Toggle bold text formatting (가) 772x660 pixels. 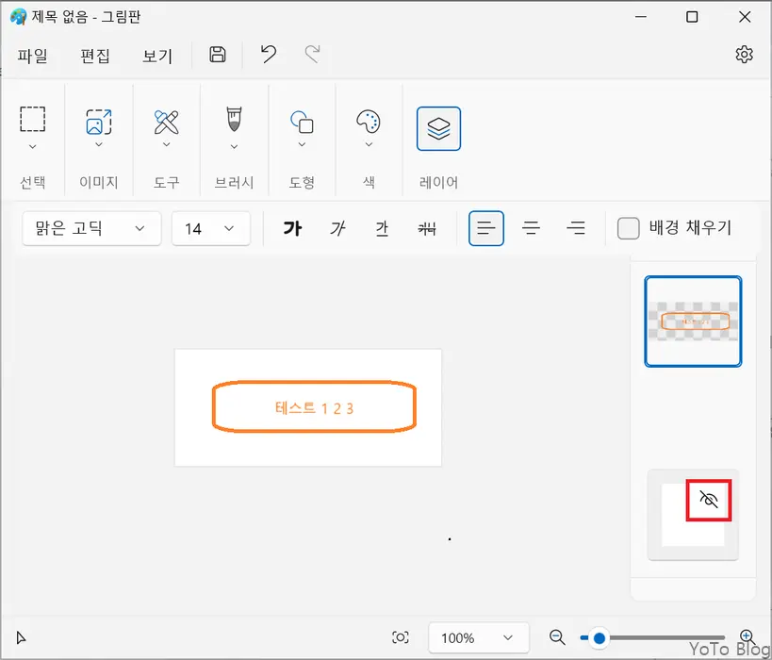coord(292,227)
